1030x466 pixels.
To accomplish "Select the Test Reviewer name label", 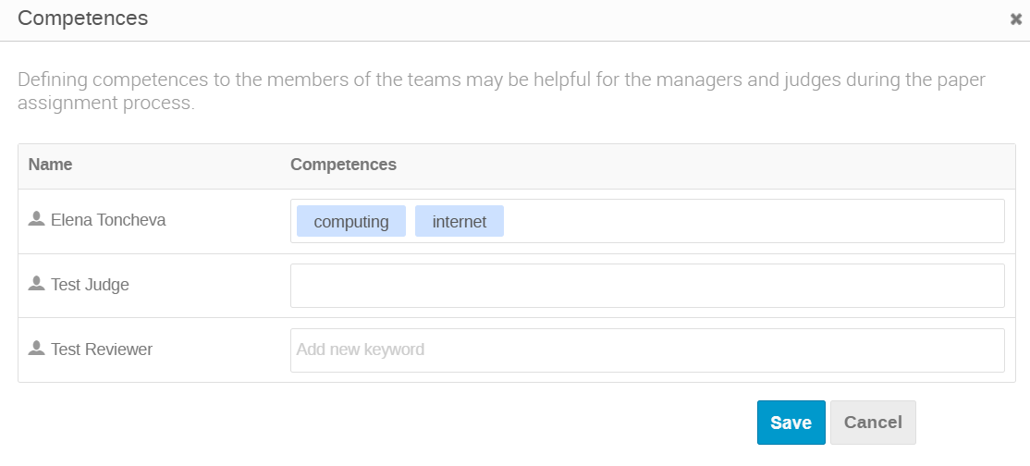I will point(102,349).
